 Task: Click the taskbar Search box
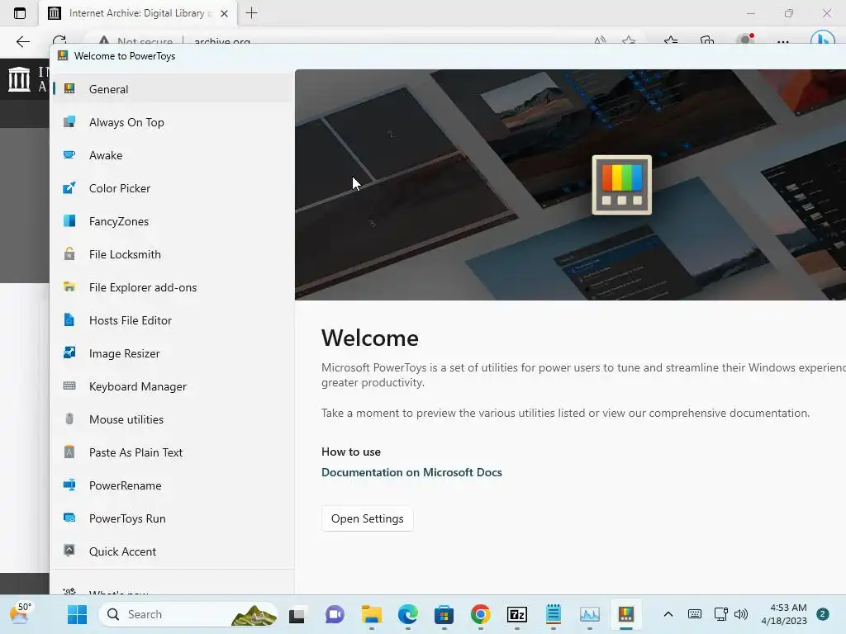[x=188, y=614]
